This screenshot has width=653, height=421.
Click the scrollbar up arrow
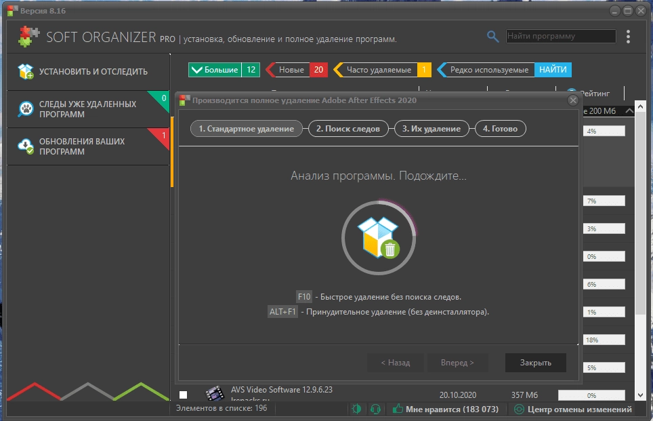pos(640,106)
